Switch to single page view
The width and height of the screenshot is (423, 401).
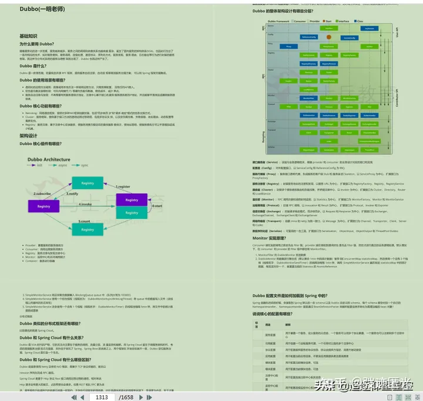pyautogui.click(x=390, y=397)
